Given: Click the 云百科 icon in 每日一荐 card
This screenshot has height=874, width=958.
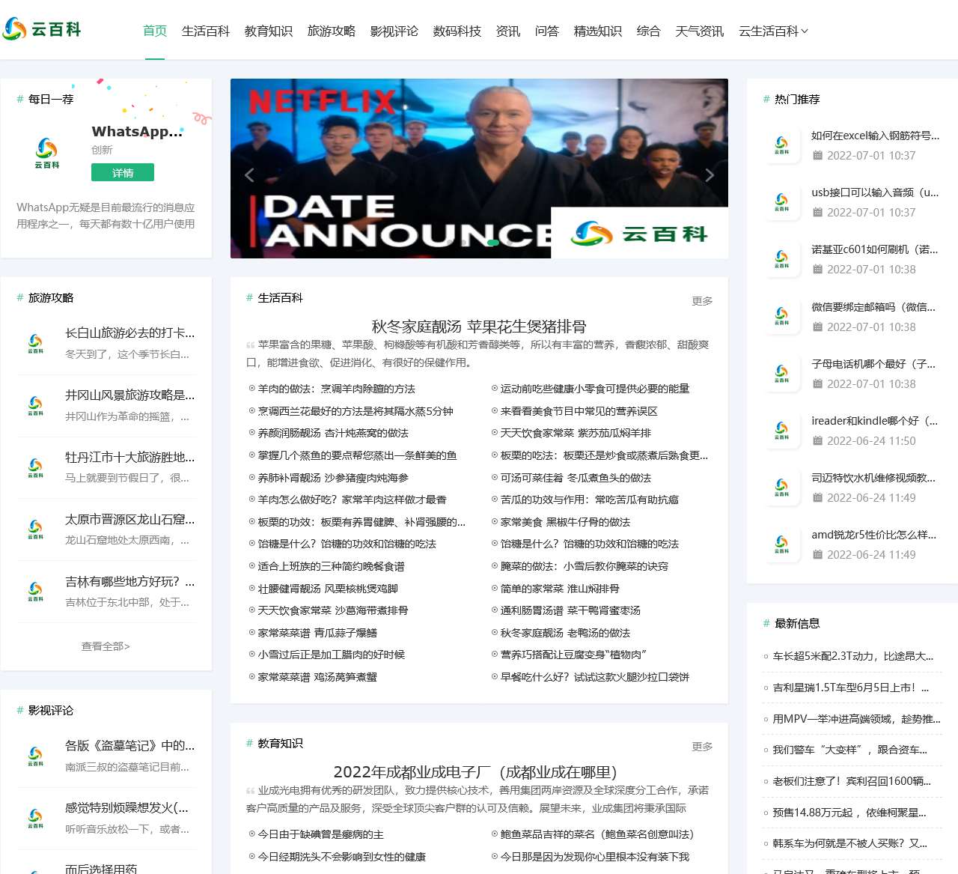Looking at the screenshot, I should pos(46,153).
